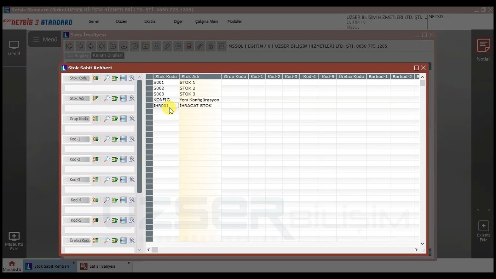Click the cancel X icon in Satış İrsaliyesi toolbar
The width and height of the screenshot is (496, 279).
coord(134,46)
